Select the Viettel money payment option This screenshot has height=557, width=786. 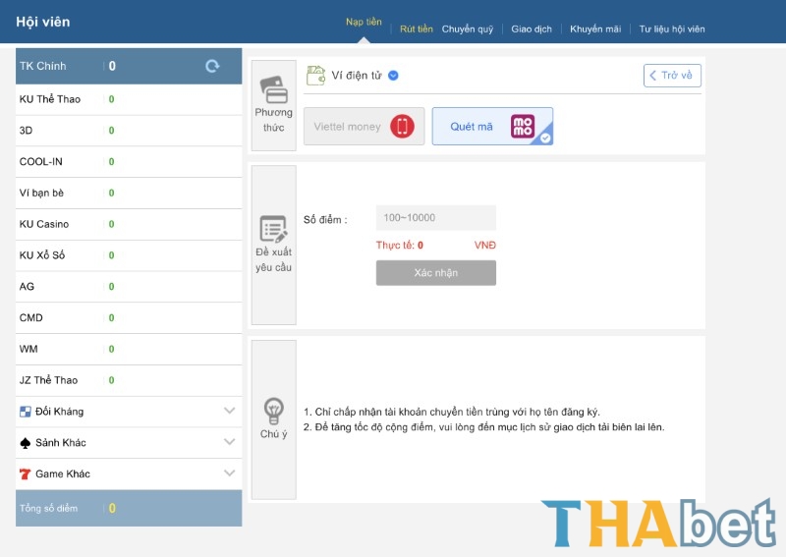click(364, 127)
